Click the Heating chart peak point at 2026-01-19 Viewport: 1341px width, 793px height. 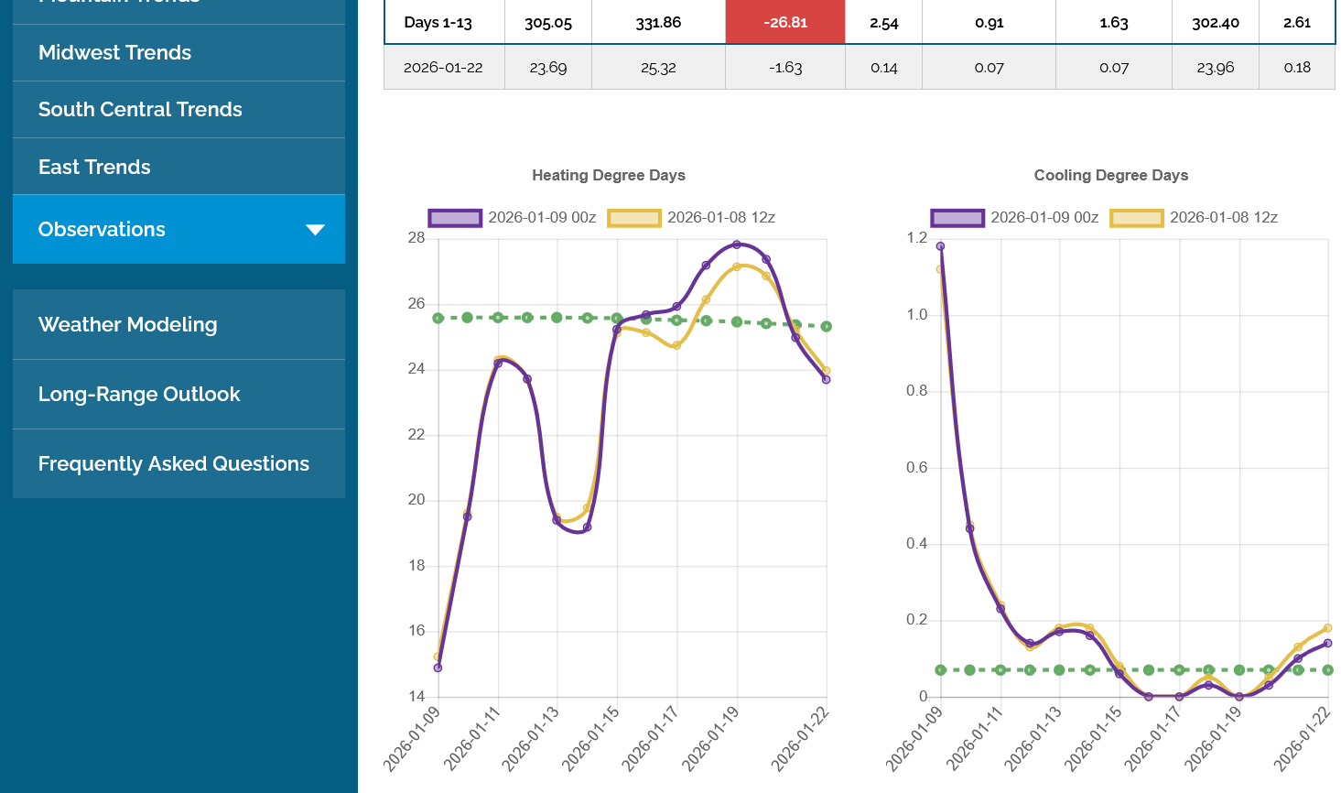[737, 244]
